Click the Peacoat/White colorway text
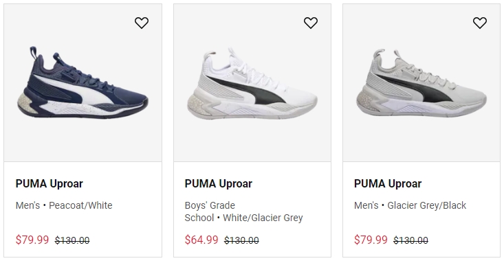The width and height of the screenshot is (504, 263). [x=80, y=205]
